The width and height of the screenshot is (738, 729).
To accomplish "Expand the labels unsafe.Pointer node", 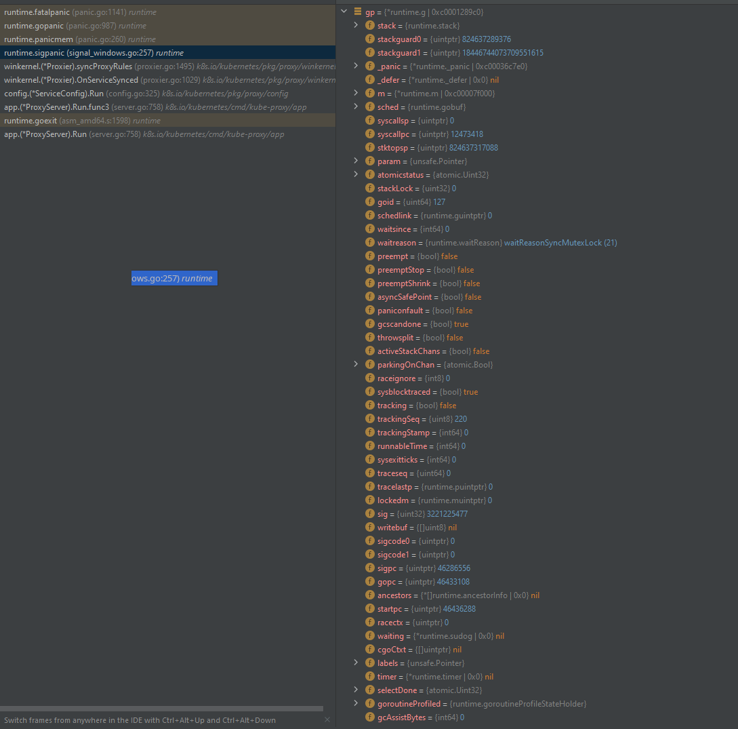I will 356,663.
